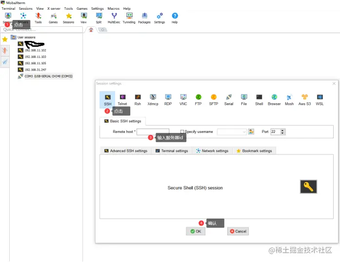Viewport: 340px width, 262px height.
Task: Select the Shell session type
Action: (259, 100)
